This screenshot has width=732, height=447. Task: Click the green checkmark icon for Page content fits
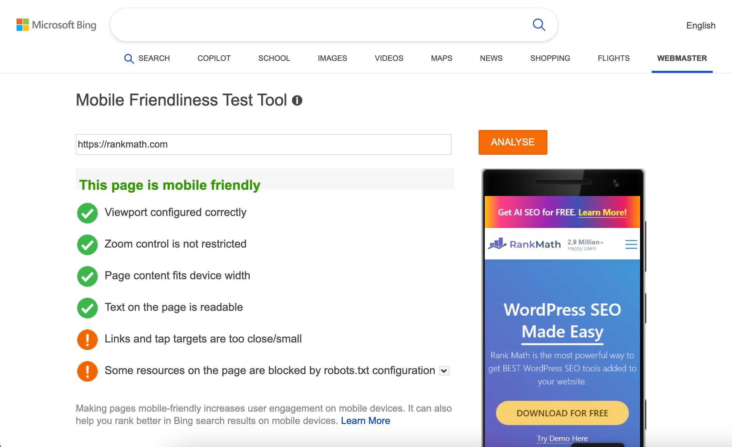87,275
